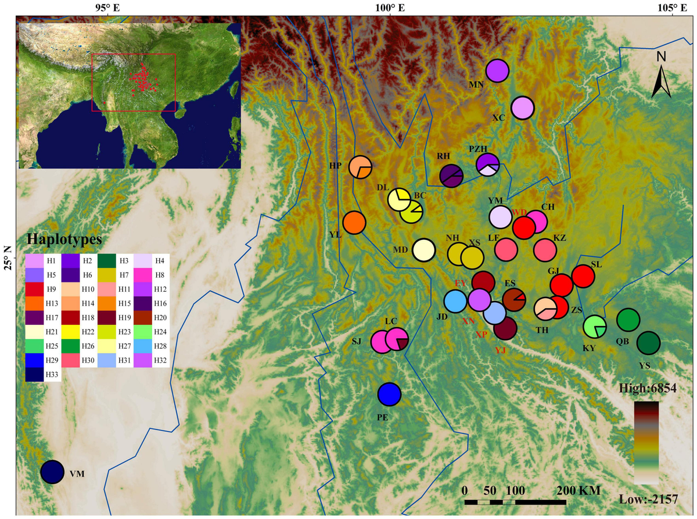Screen dimensions: 697x519
Task: Click the pale yellow MD circle
Action: tap(424, 250)
